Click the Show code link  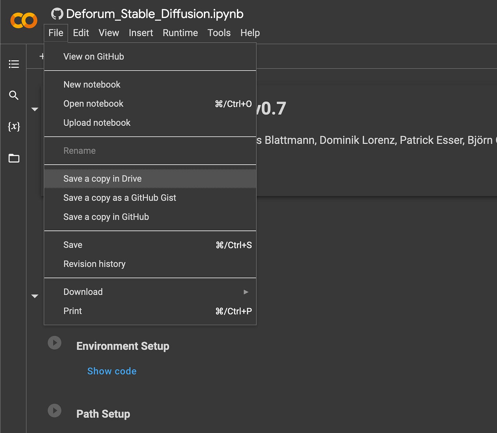pyautogui.click(x=112, y=371)
